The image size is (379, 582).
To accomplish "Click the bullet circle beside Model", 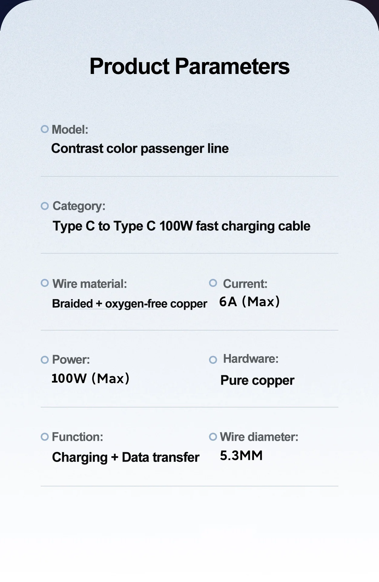I will (x=45, y=129).
